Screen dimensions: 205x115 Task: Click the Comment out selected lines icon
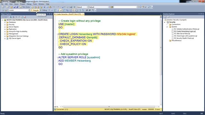[80, 10]
